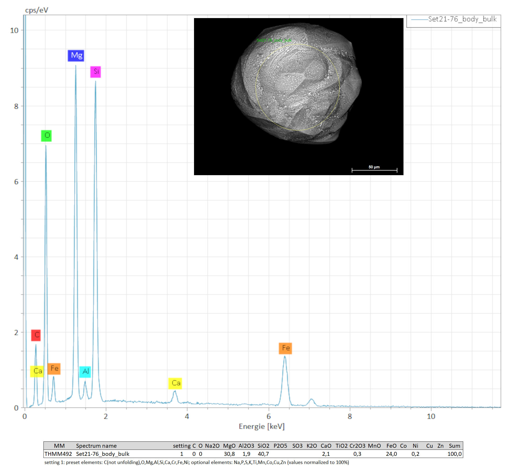The image size is (509, 476).
Task: Click the green O element label
Action: [46, 136]
